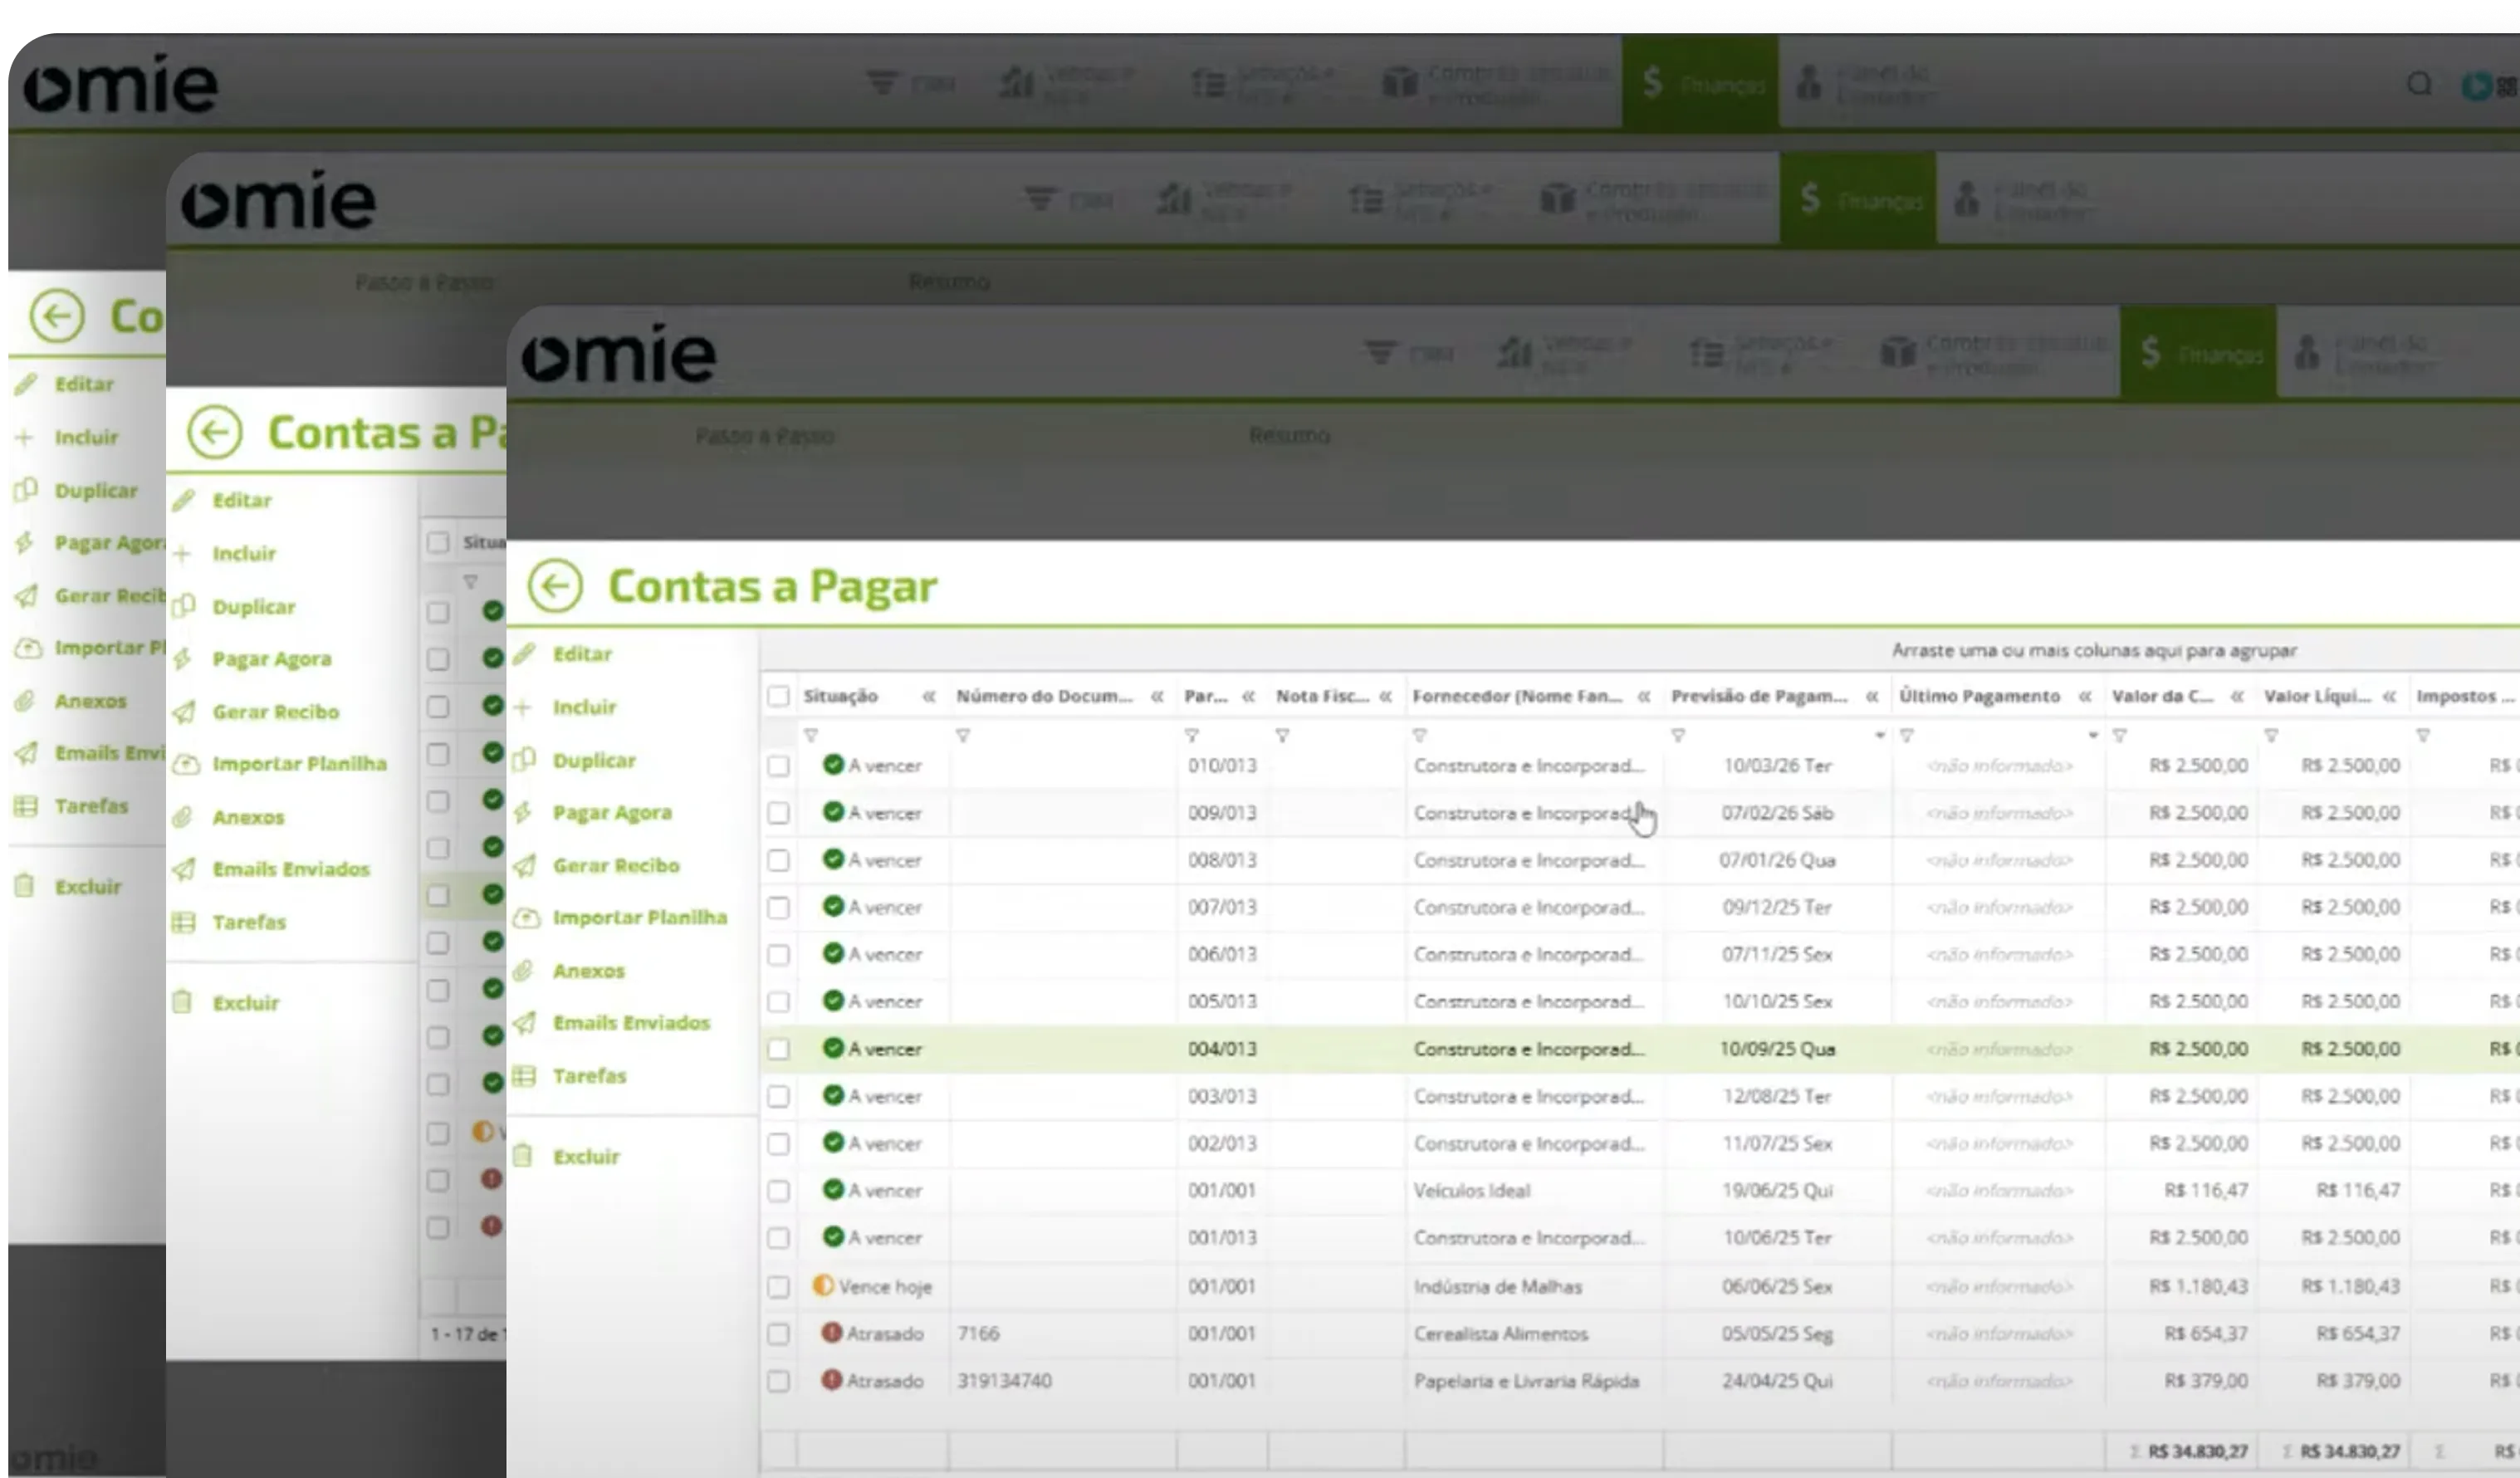Collapse the Situação column with its chevron
Screen dimensions: 2520x1478
coord(929,697)
